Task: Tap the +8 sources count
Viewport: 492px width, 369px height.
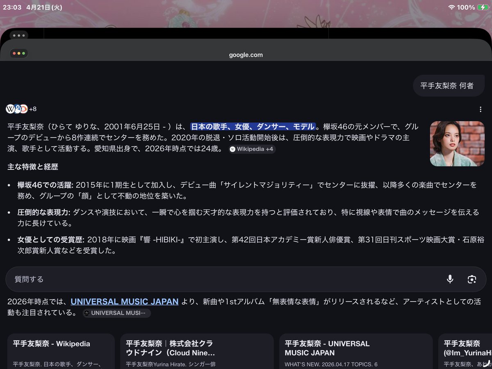Action: point(33,109)
